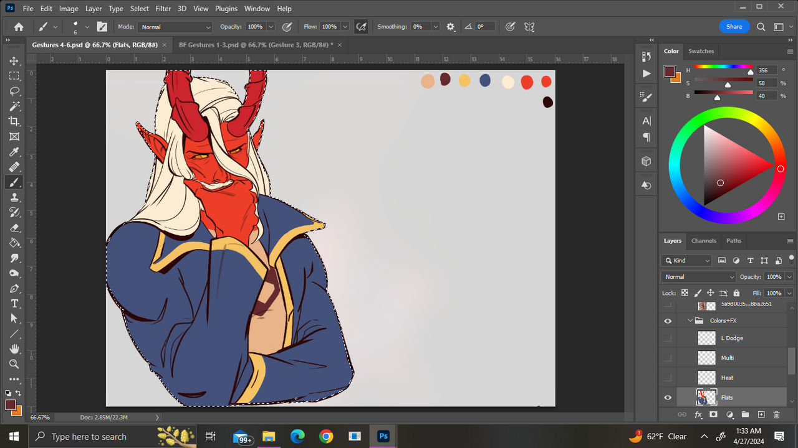The height and width of the screenshot is (448, 798).
Task: Add a layer effect with the fx icon
Action: click(x=698, y=414)
